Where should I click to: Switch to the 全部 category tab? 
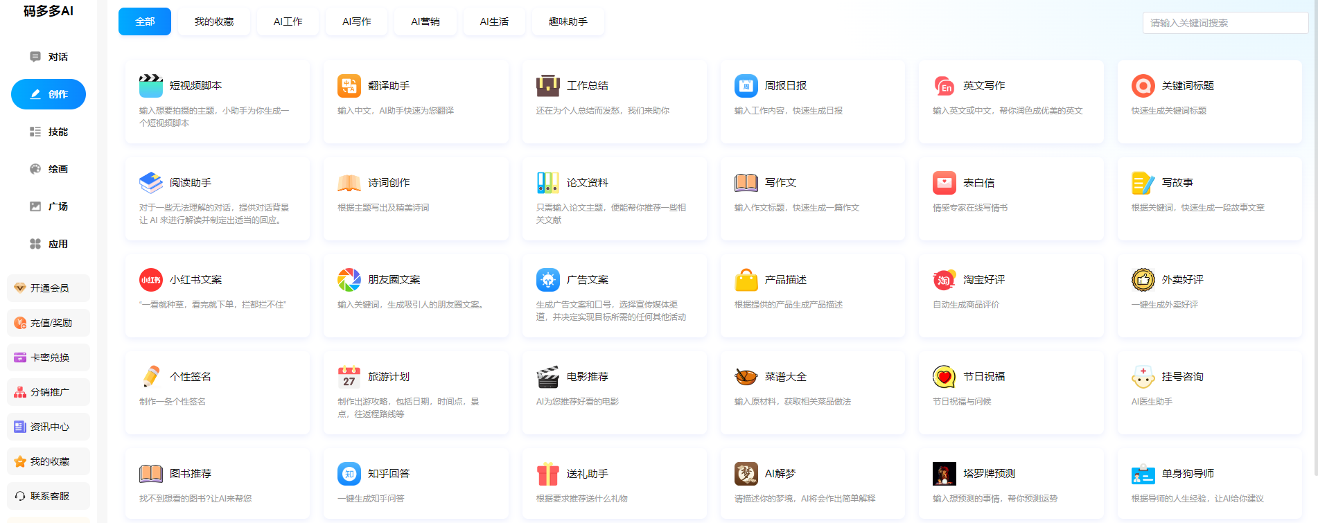click(145, 21)
